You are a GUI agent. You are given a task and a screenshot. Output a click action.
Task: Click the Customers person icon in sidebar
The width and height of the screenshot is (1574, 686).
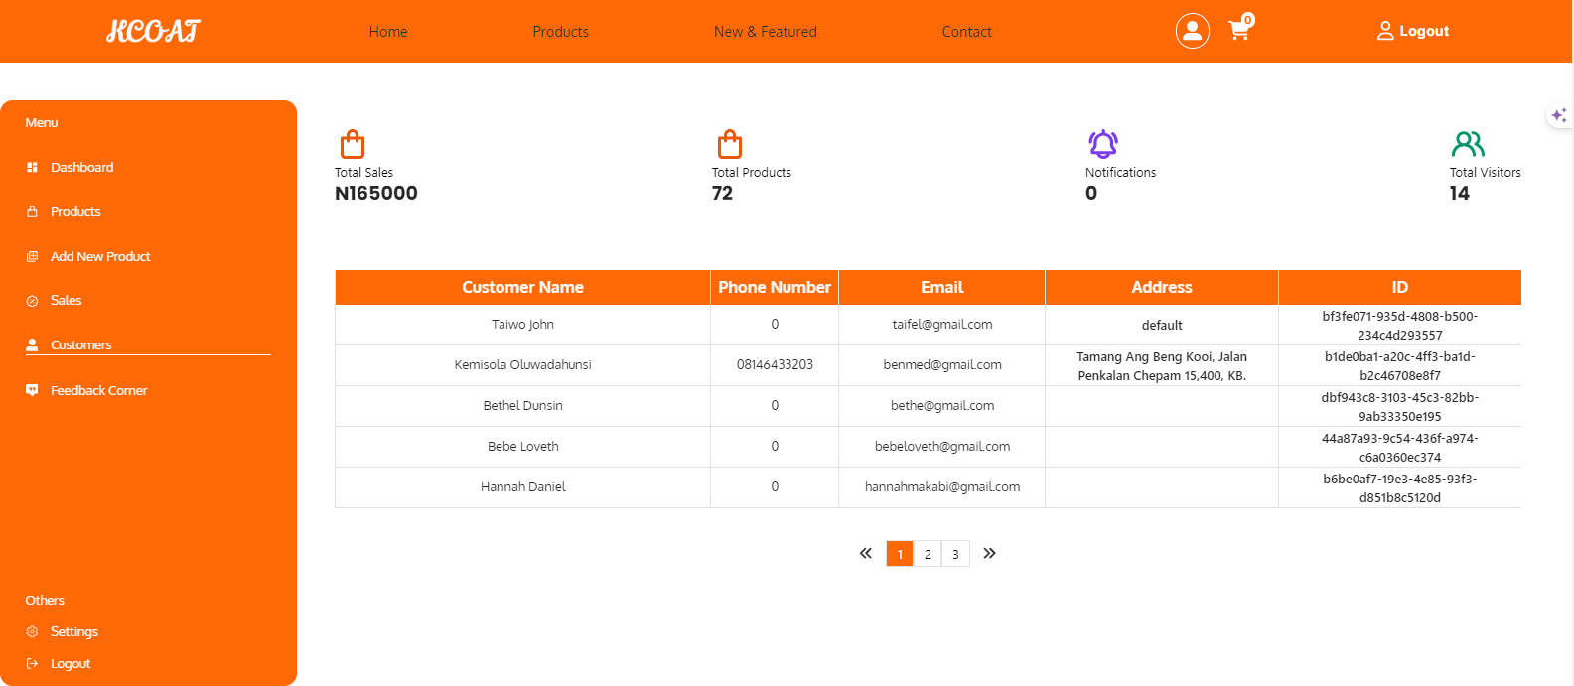32,344
